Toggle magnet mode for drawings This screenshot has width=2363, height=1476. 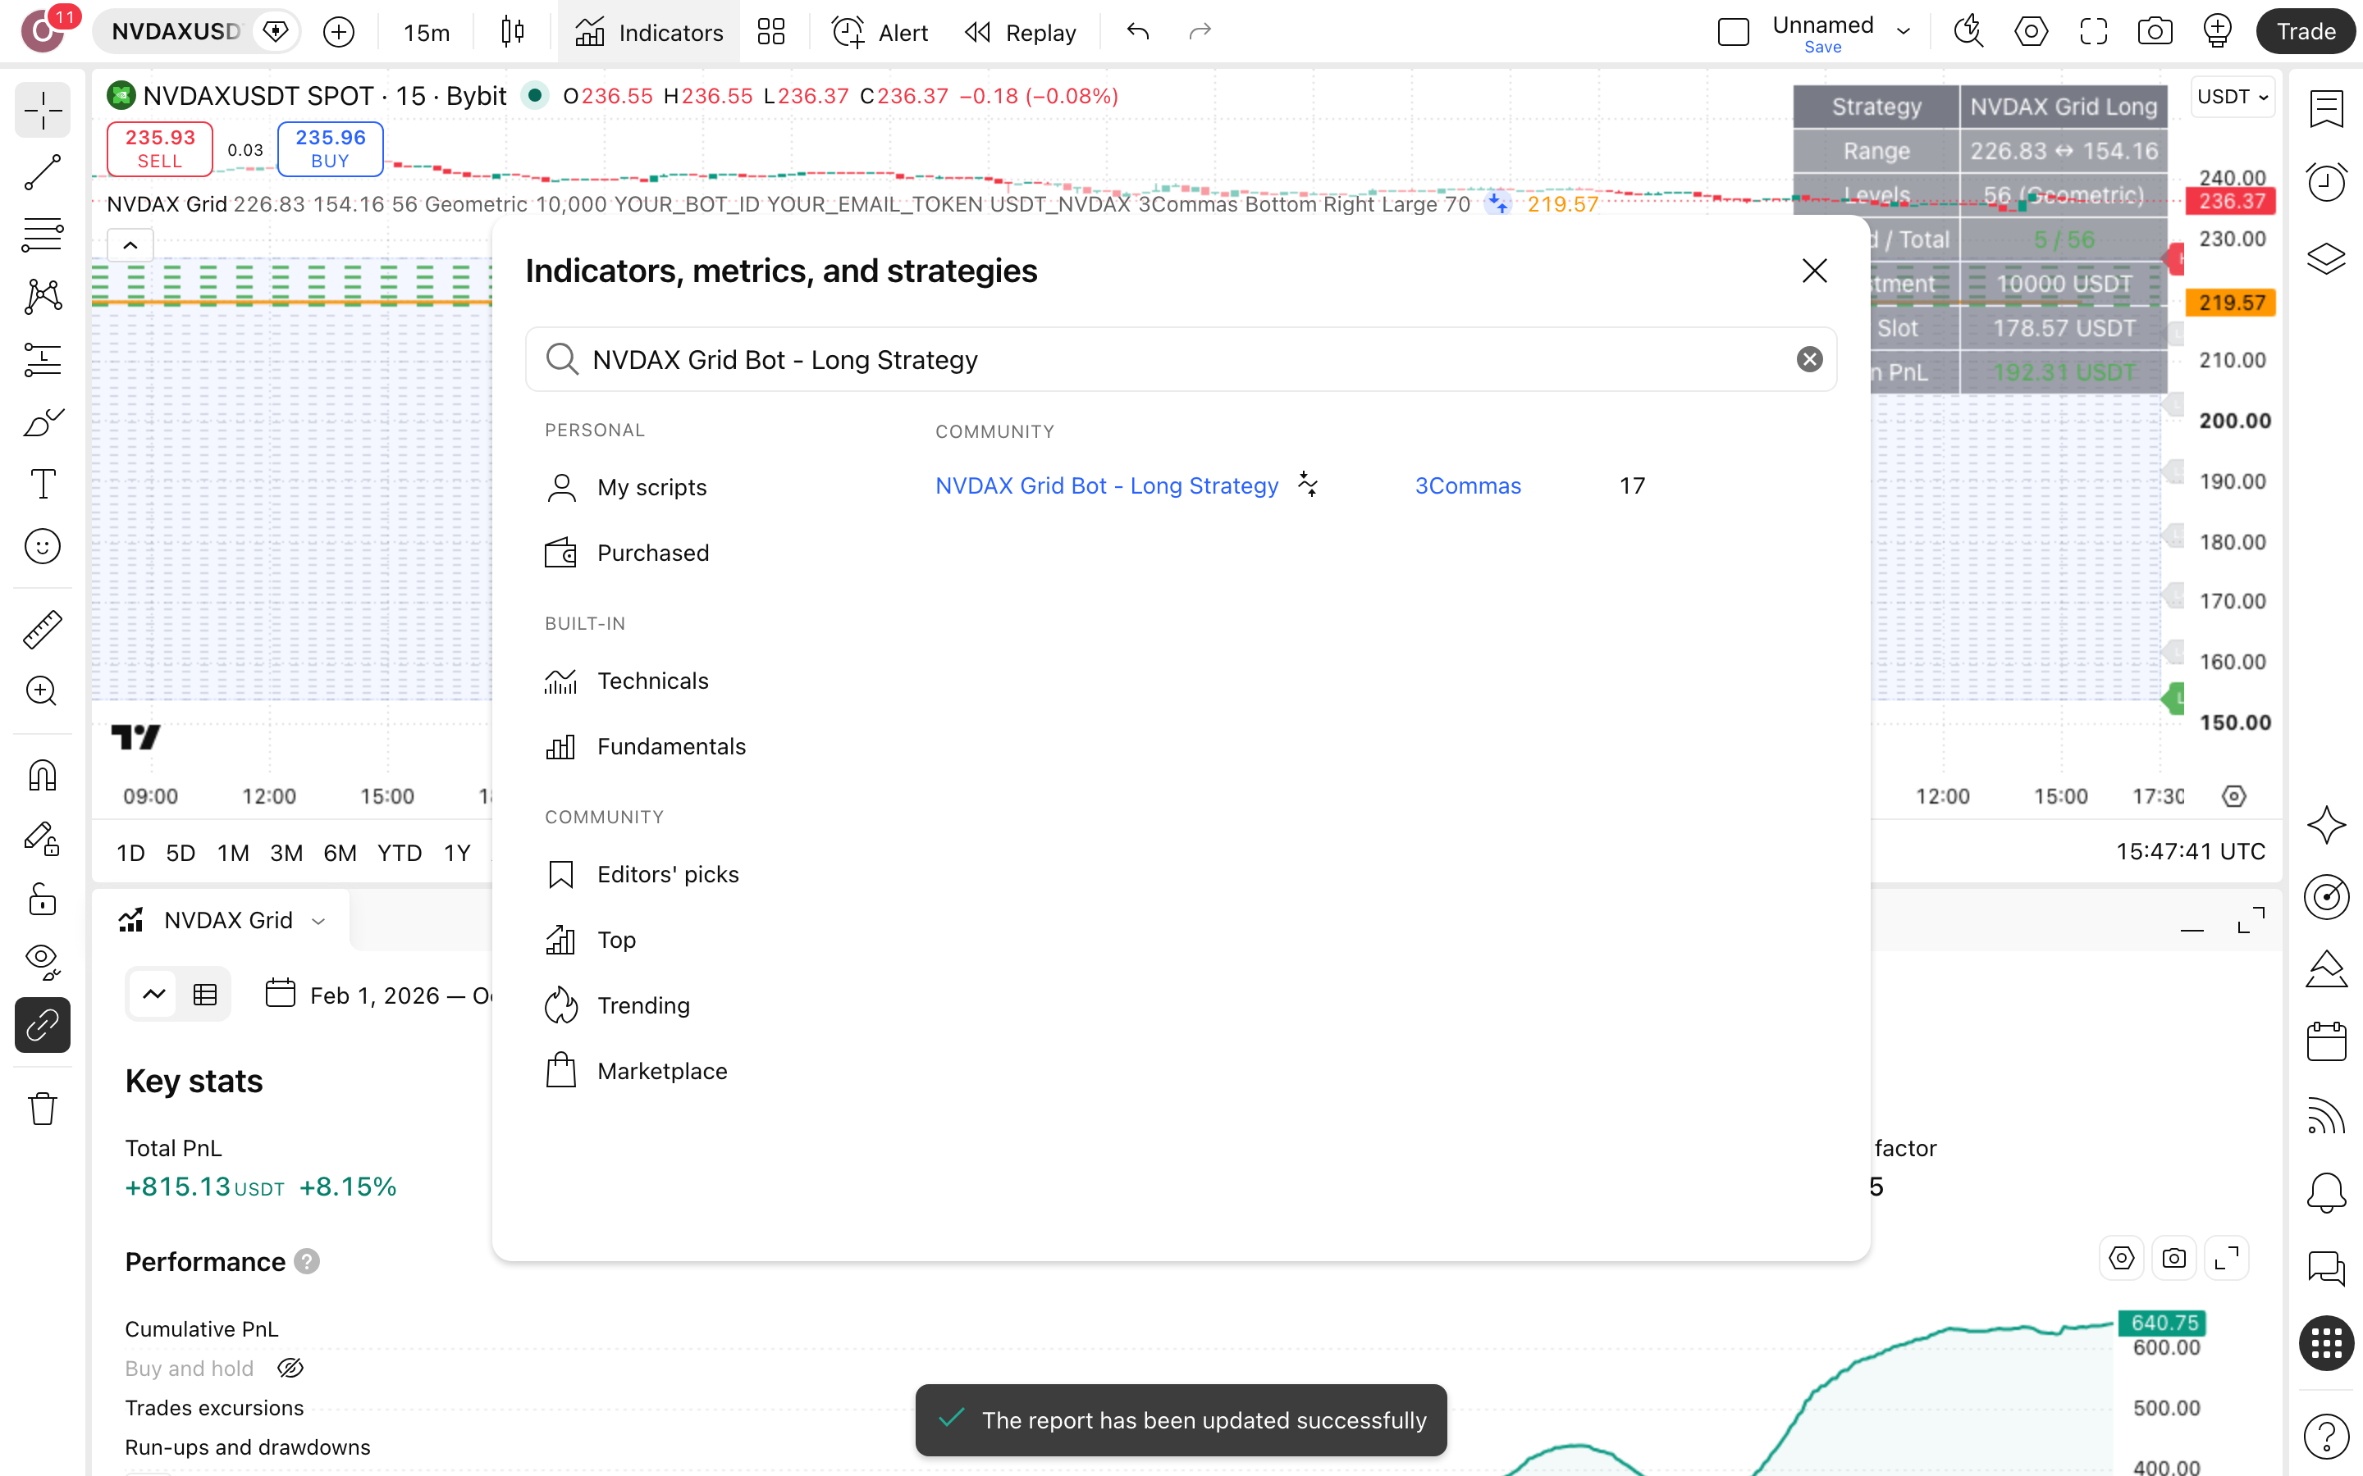(x=42, y=775)
